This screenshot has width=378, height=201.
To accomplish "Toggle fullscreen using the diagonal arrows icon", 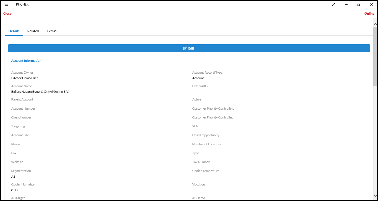I will click(x=333, y=4).
